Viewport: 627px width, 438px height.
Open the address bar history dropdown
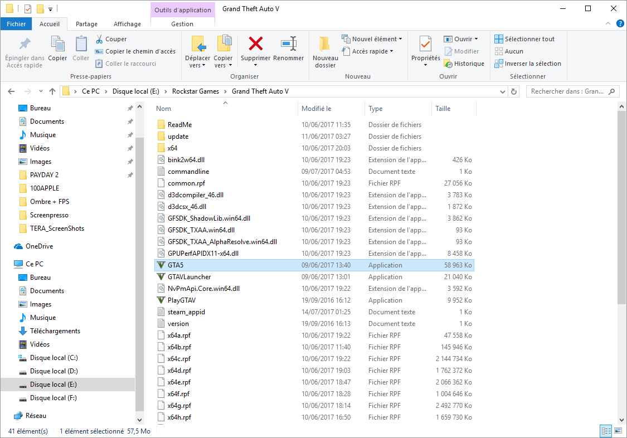[503, 91]
